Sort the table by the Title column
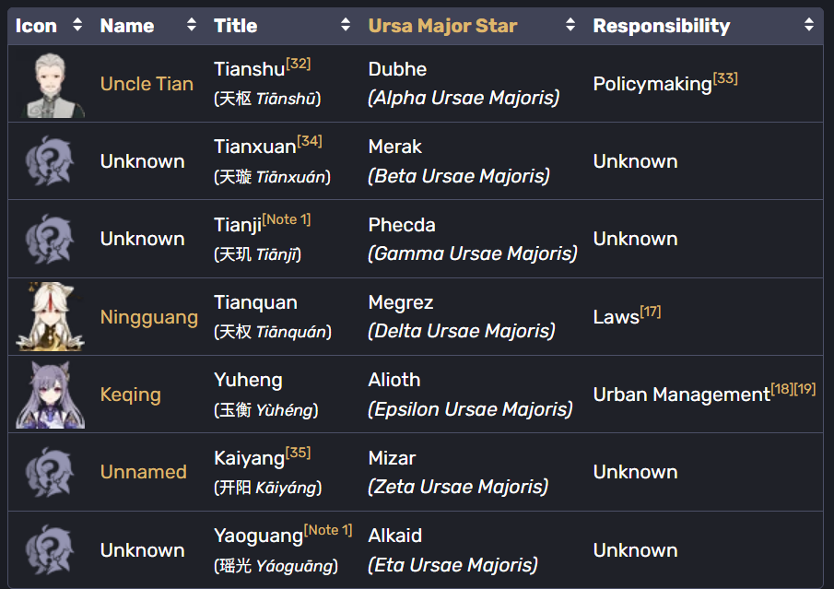Image resolution: width=834 pixels, height=589 pixels. click(x=346, y=26)
